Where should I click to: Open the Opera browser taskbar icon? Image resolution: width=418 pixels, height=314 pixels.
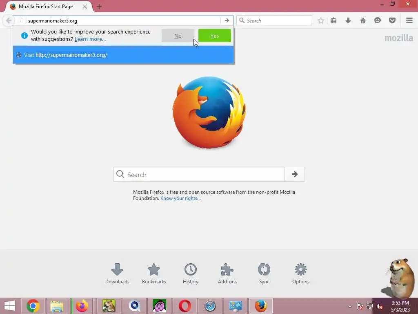[185, 306]
